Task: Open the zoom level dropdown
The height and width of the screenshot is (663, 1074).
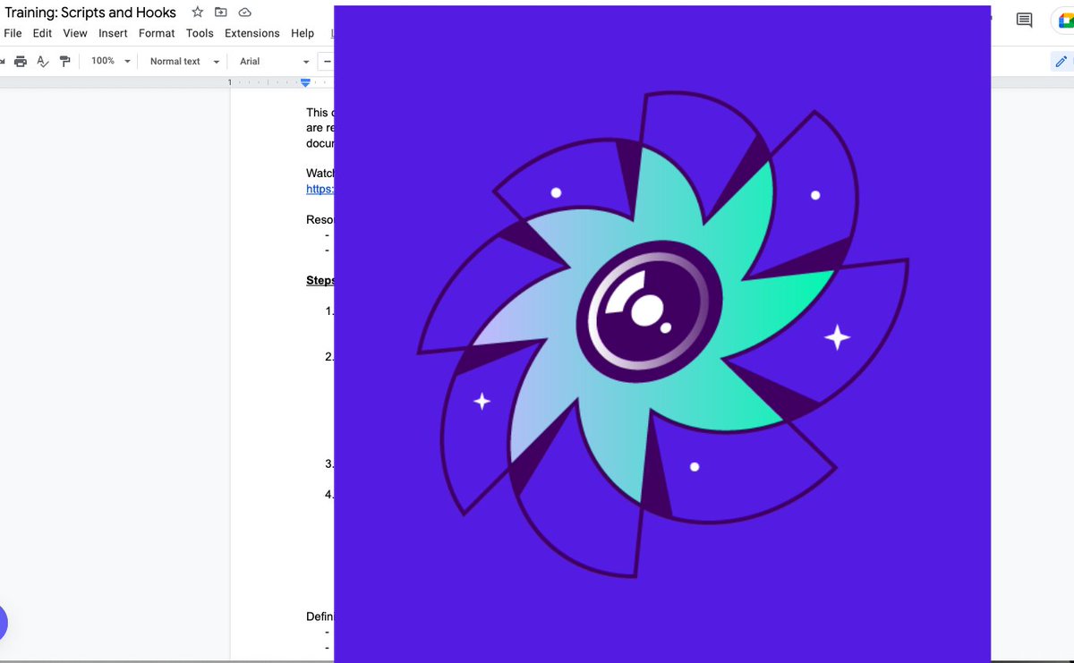Action: (x=107, y=61)
